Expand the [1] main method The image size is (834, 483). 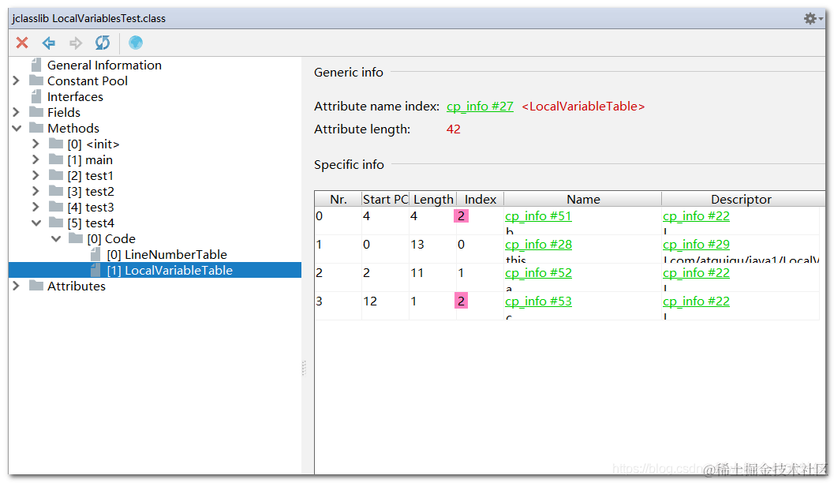pos(36,159)
